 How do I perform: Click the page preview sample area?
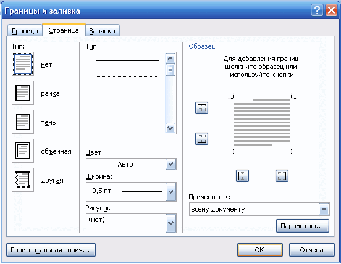click(x=262, y=123)
